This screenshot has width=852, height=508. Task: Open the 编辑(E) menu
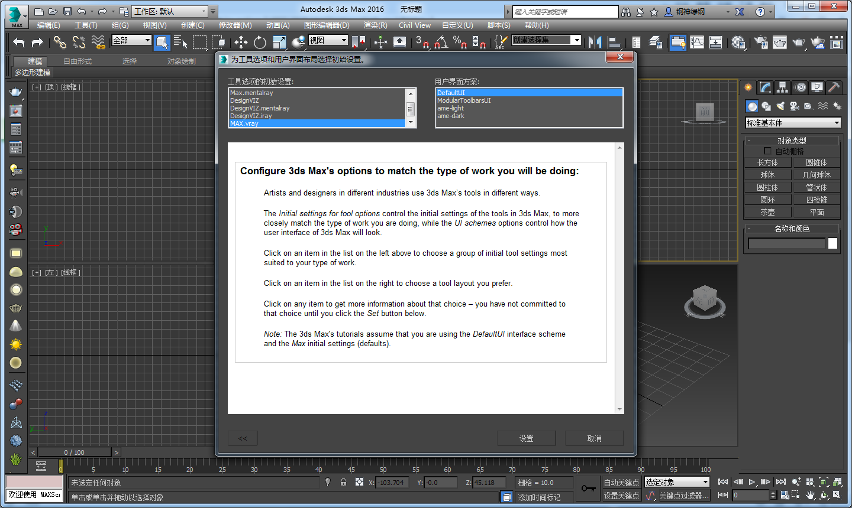[x=49, y=25]
